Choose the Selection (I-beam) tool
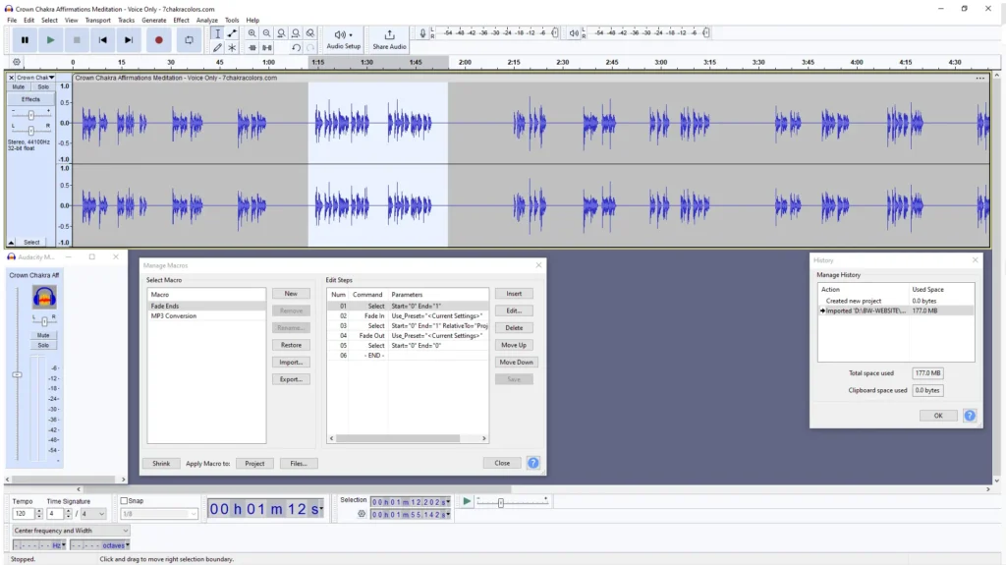The image size is (1006, 565). click(x=217, y=33)
